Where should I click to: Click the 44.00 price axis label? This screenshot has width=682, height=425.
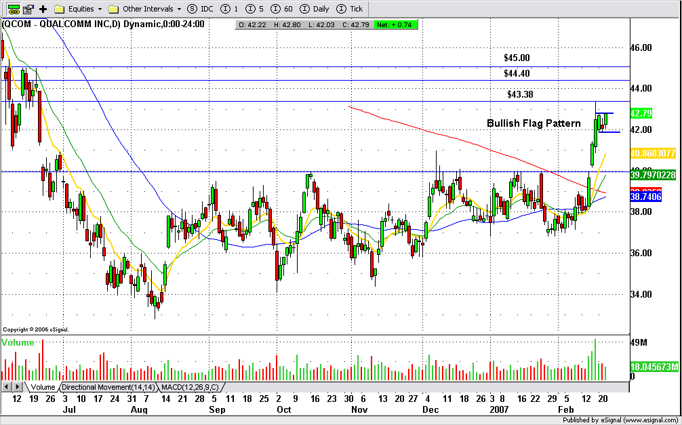pos(641,88)
